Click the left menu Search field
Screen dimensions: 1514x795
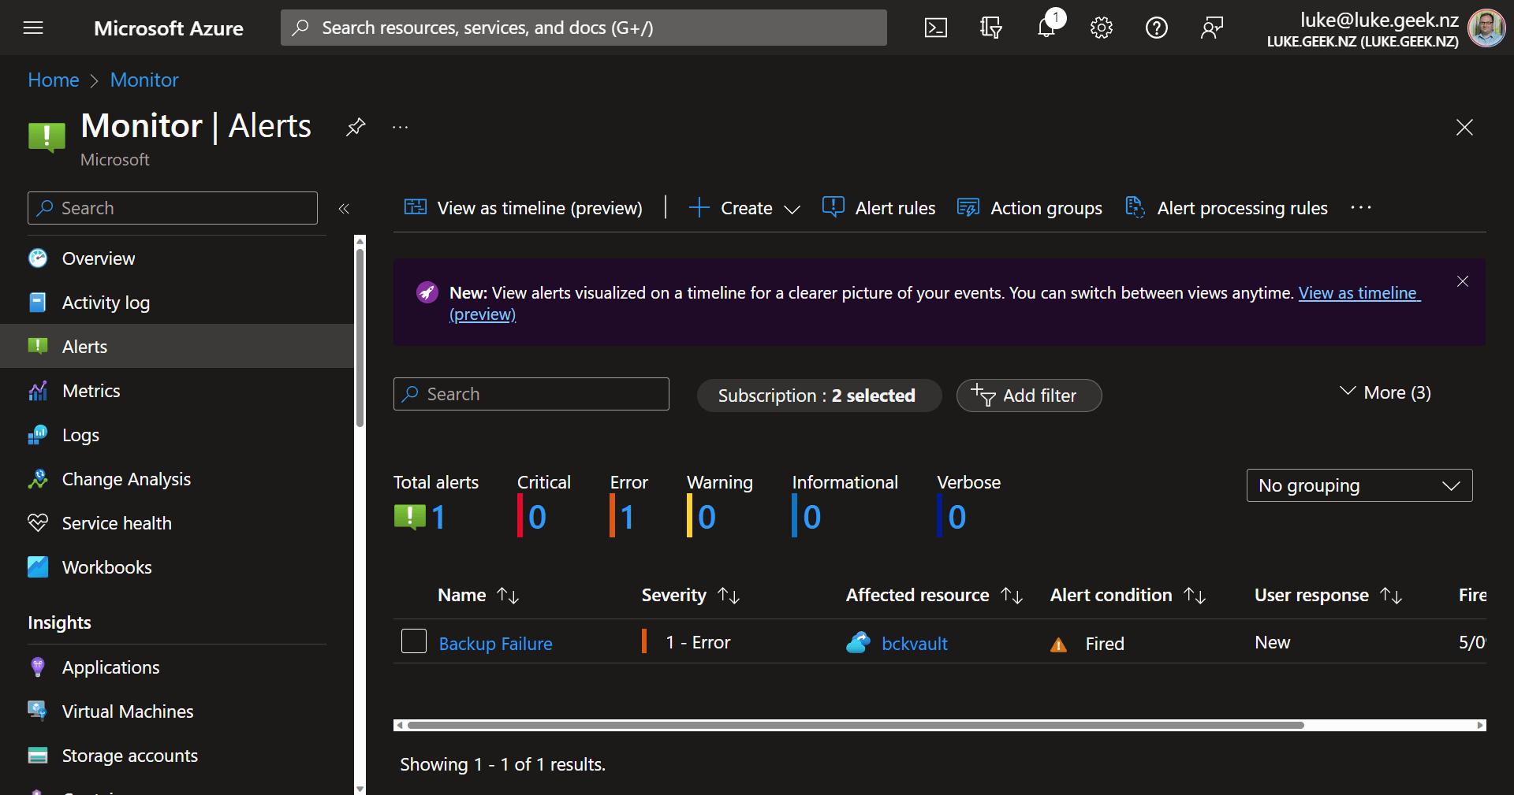coord(173,208)
